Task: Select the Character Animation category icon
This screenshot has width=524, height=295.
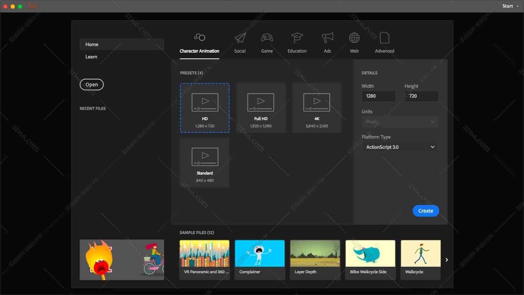Action: (199, 37)
